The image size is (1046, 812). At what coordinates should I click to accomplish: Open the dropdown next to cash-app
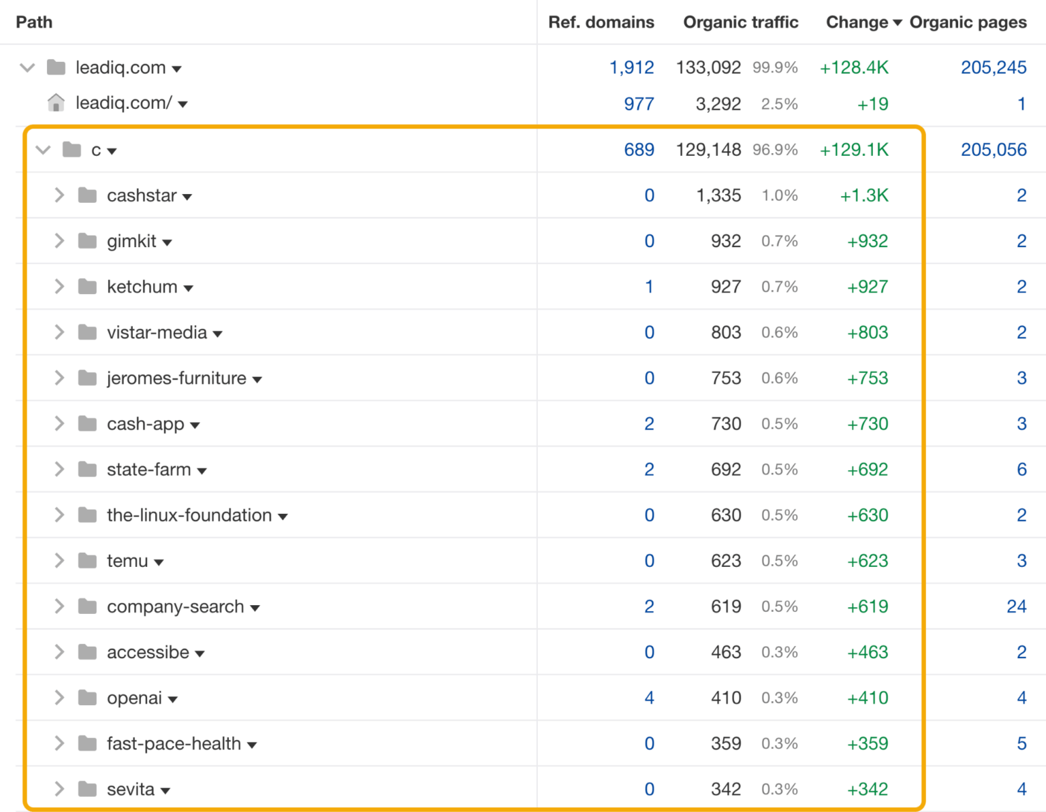tap(195, 424)
